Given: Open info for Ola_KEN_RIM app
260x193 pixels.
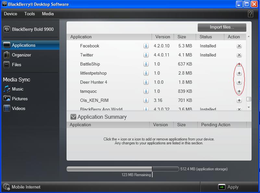Looking at the screenshot, I should click(x=146, y=101).
